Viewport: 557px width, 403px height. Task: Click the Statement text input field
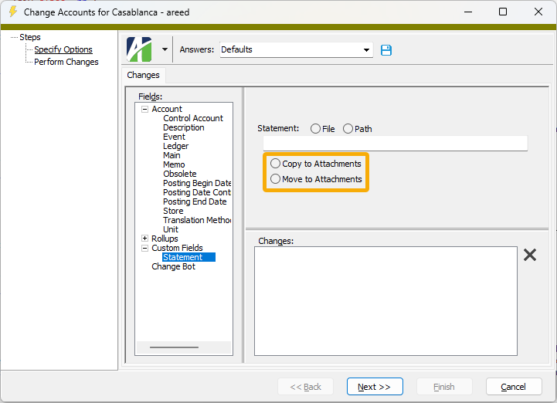pyautogui.click(x=395, y=144)
